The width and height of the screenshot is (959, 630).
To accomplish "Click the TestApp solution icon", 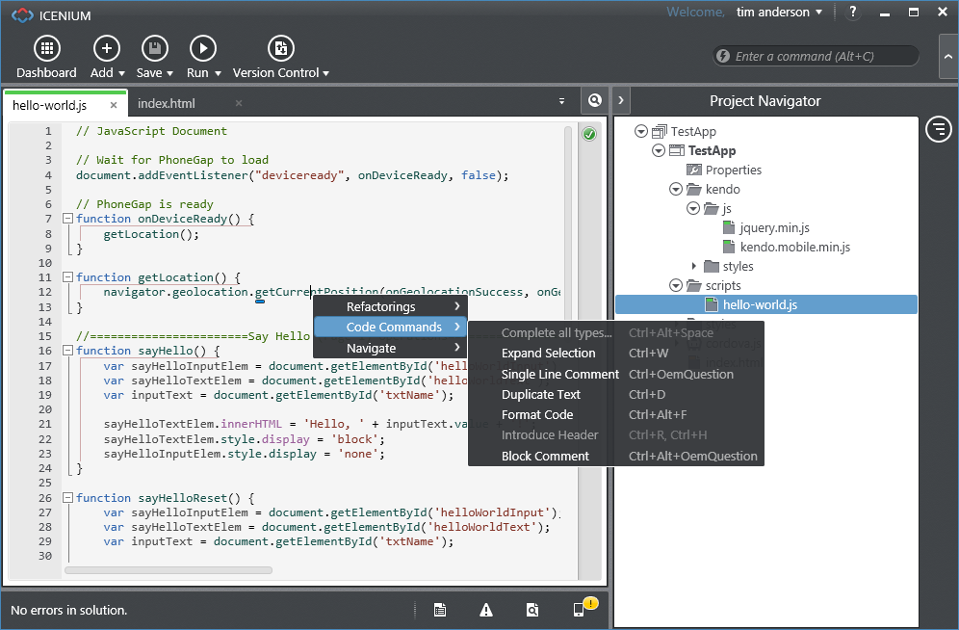I will [660, 132].
